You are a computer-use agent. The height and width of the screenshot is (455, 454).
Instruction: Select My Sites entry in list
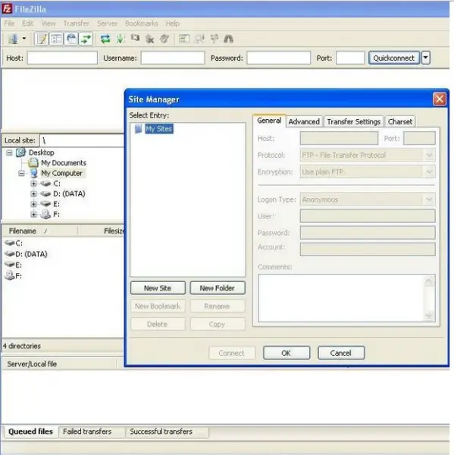point(158,129)
